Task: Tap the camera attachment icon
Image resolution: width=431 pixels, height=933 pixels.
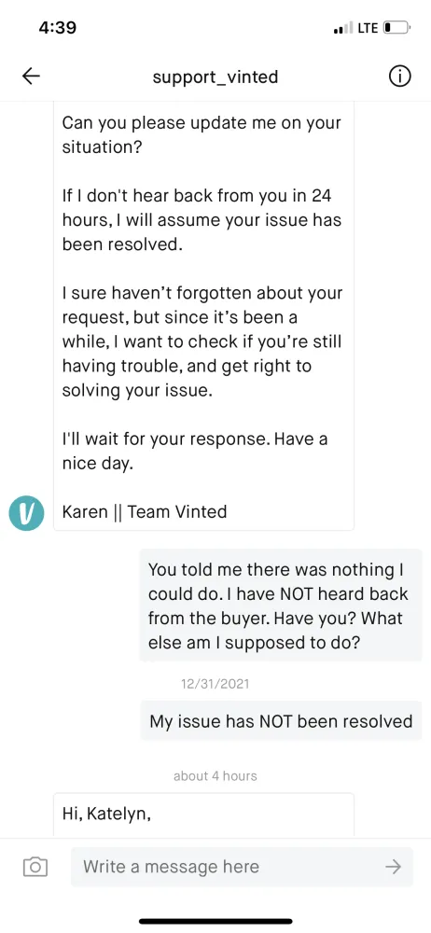Action: click(x=35, y=867)
